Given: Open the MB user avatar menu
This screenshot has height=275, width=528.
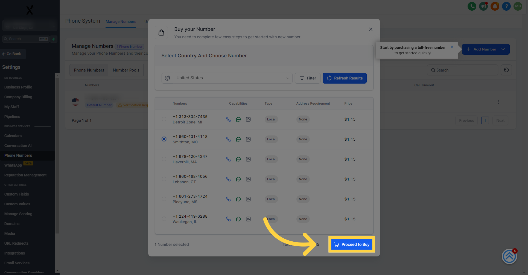Looking at the screenshot, I should (518, 6).
